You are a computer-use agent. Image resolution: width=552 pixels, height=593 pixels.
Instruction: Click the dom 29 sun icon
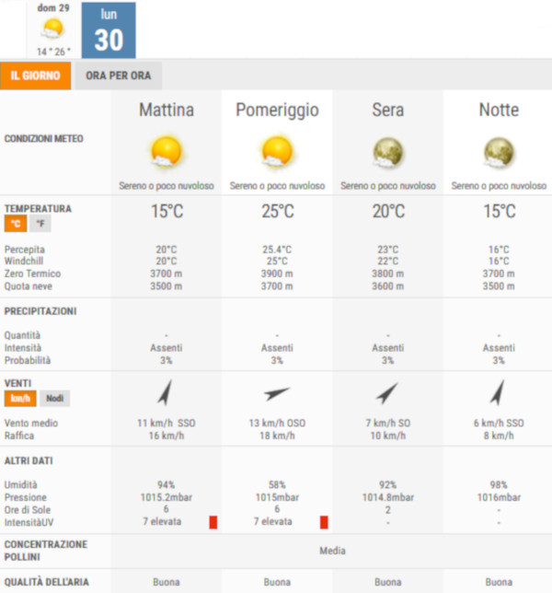pyautogui.click(x=52, y=29)
